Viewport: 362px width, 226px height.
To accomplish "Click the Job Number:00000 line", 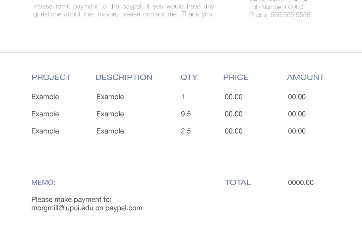I will click(x=276, y=7).
